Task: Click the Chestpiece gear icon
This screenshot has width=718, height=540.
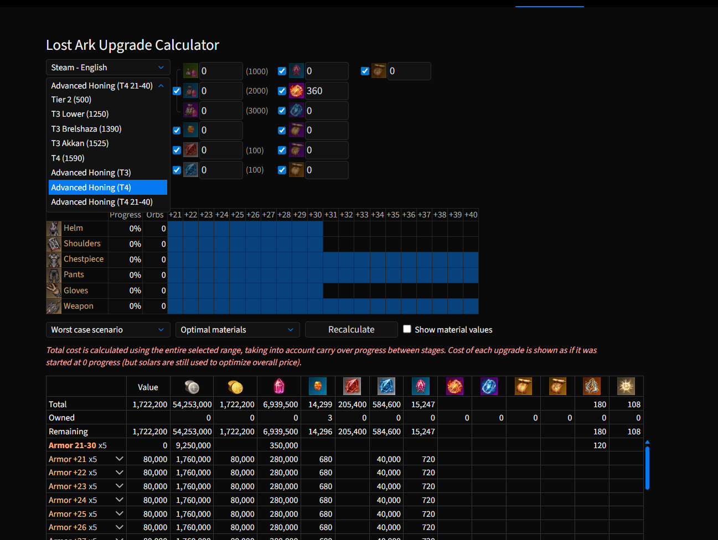Action: tap(54, 259)
